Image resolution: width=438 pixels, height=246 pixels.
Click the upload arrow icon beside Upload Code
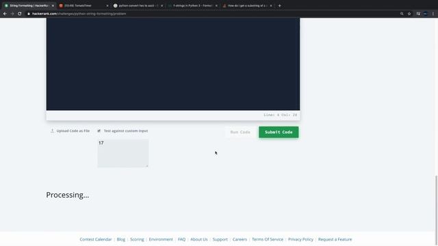(52, 131)
